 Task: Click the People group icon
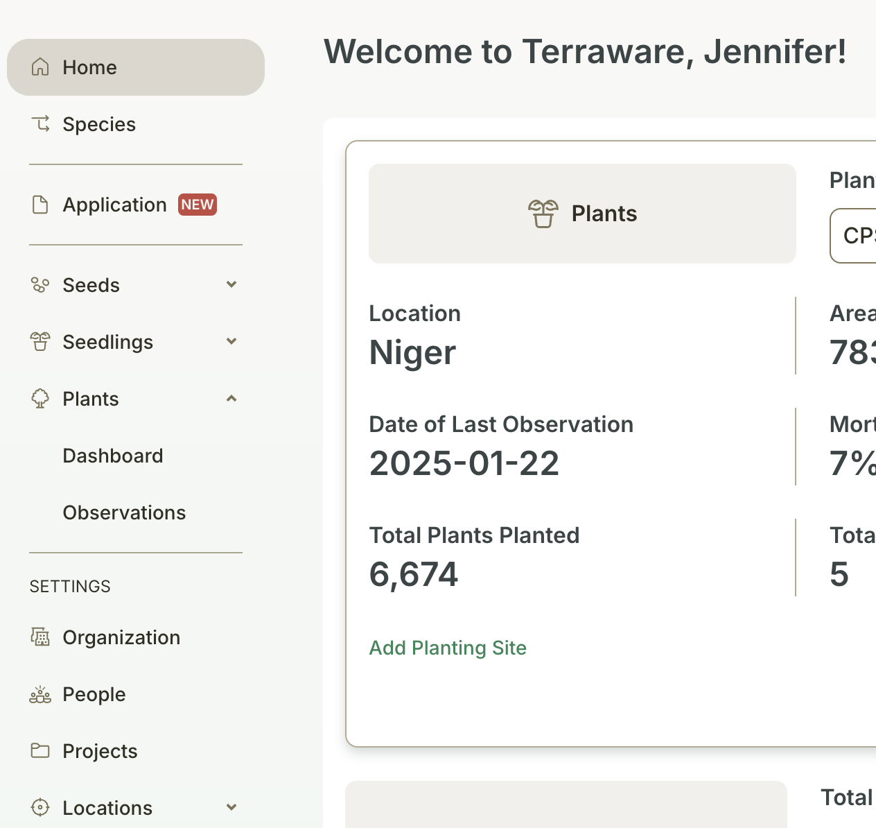click(x=40, y=694)
